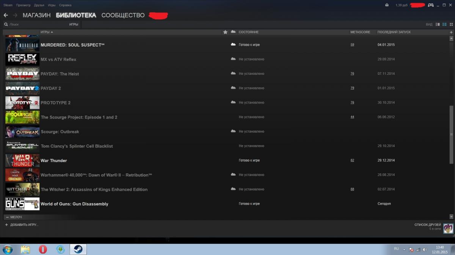This screenshot has width=455, height=255.
Task: Add a column with the plus icon
Action: click(x=451, y=32)
